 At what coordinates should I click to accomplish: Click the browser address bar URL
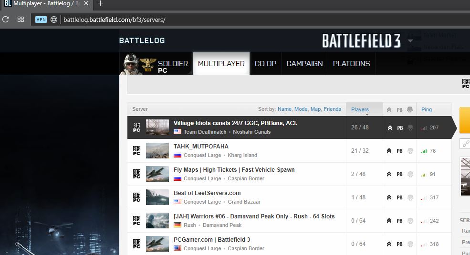(x=115, y=20)
